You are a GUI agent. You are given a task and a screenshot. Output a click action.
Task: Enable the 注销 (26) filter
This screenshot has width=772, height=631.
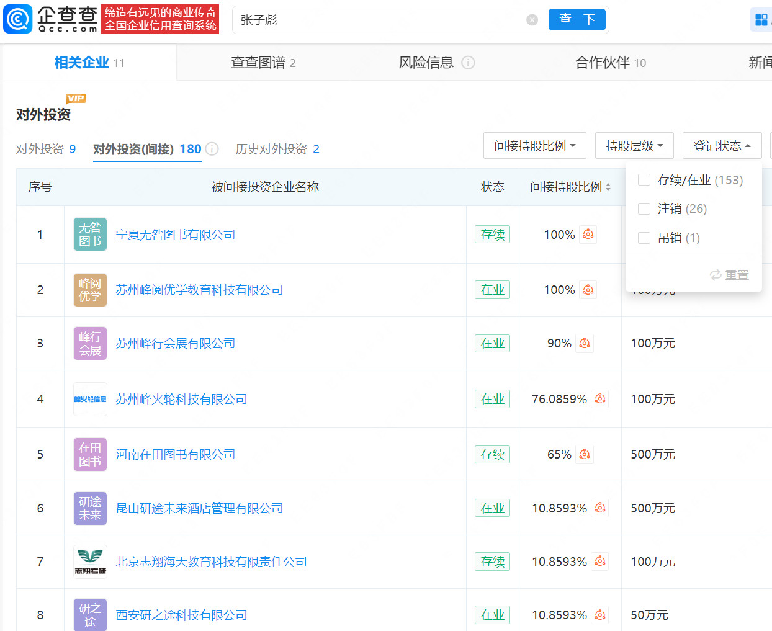click(644, 209)
